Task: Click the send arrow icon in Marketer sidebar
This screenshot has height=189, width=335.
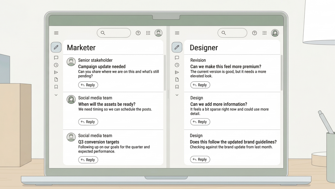Action: tap(56, 72)
